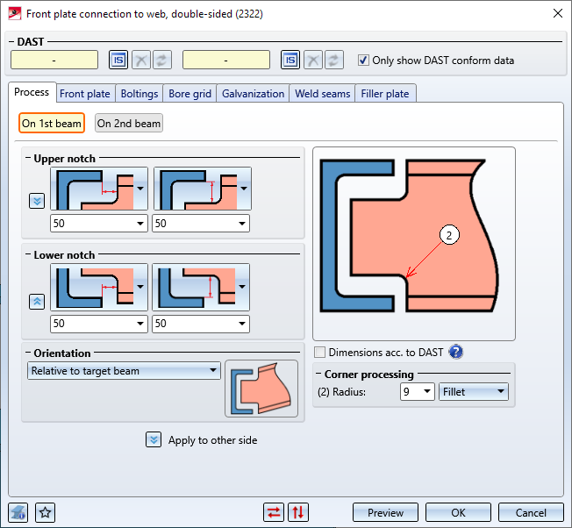572x528 pixels.
Task: Click the favorites star icon
Action: [46, 513]
